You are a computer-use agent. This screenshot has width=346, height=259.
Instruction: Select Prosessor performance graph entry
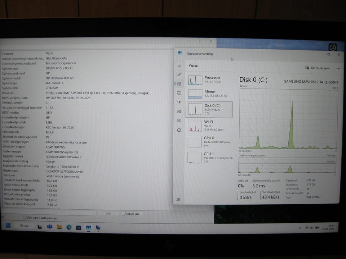[x=209, y=80]
